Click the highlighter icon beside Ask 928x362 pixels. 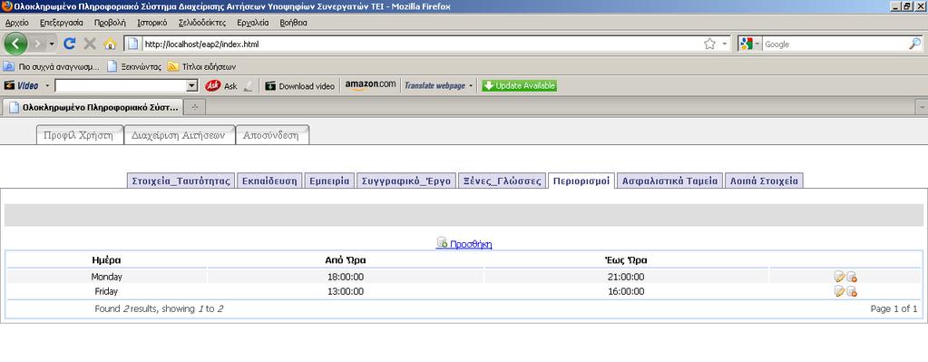[248, 86]
